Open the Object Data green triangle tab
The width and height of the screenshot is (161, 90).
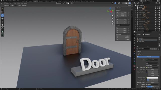pyautogui.click(x=134, y=64)
